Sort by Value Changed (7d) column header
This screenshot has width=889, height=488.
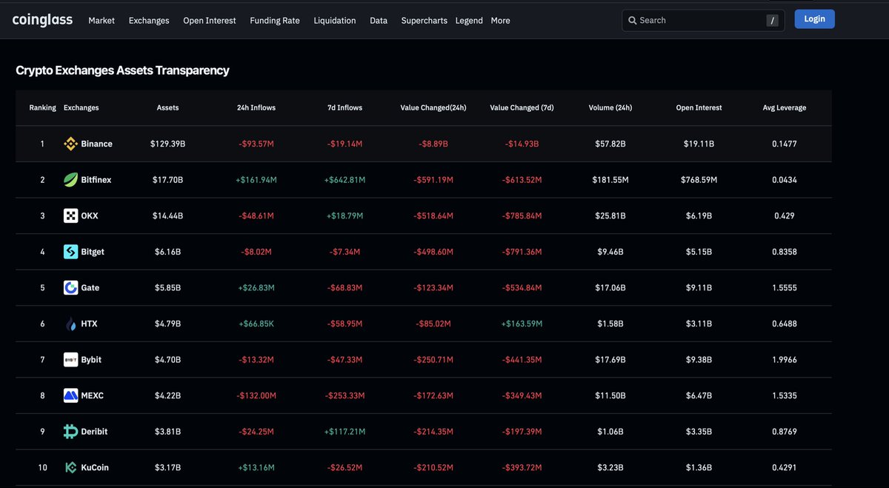522,108
